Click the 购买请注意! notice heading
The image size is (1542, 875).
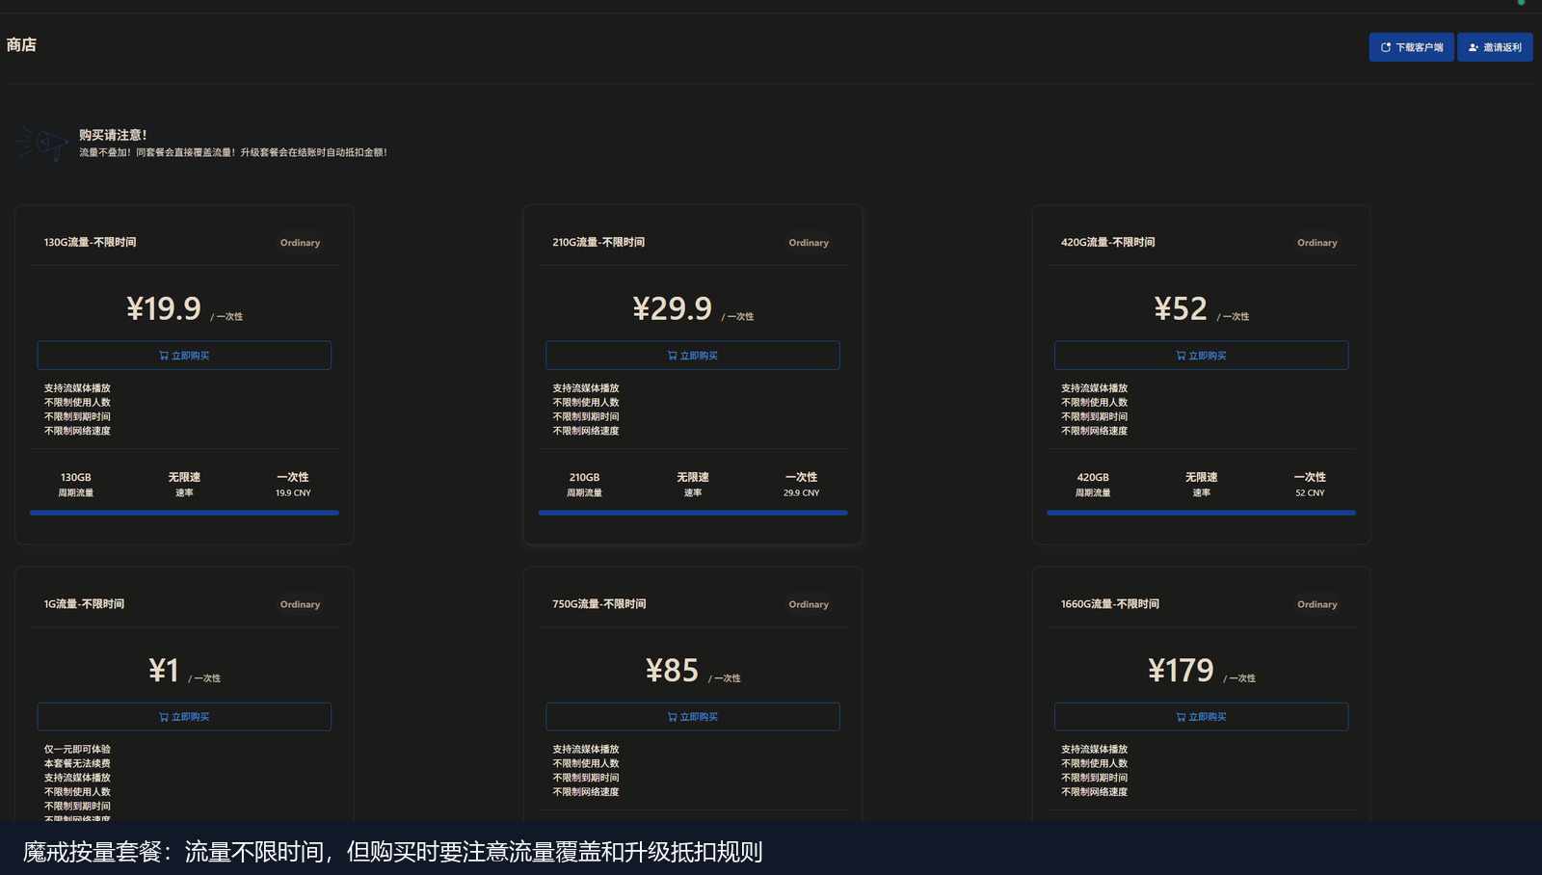tap(113, 135)
